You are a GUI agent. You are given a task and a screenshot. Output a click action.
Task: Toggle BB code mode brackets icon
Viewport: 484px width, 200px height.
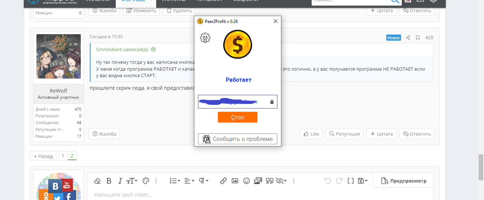351,181
